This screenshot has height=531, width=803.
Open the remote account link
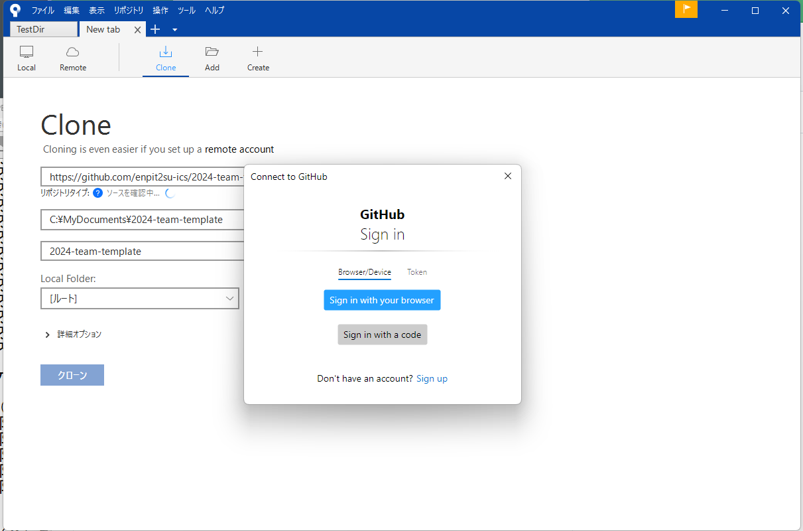pyautogui.click(x=239, y=149)
